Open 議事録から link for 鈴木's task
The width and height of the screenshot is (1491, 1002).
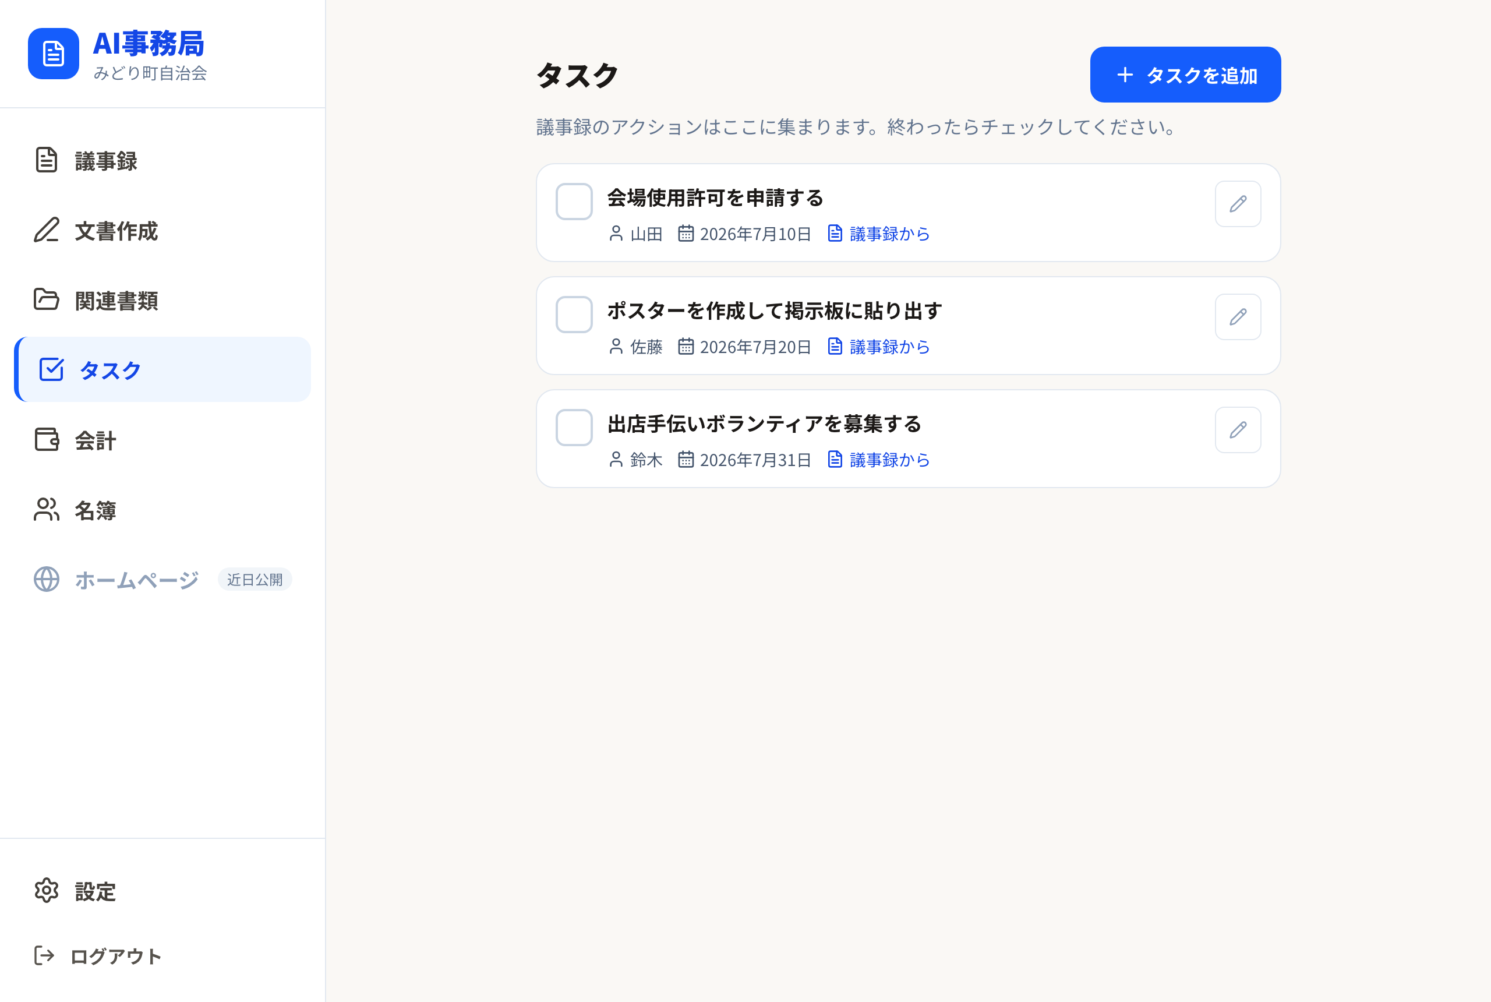(879, 460)
